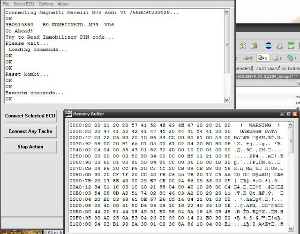Image resolution: width=300 pixels, height=234 pixels.
Task: Click log window scroll-down arrow
Action: 227,100
